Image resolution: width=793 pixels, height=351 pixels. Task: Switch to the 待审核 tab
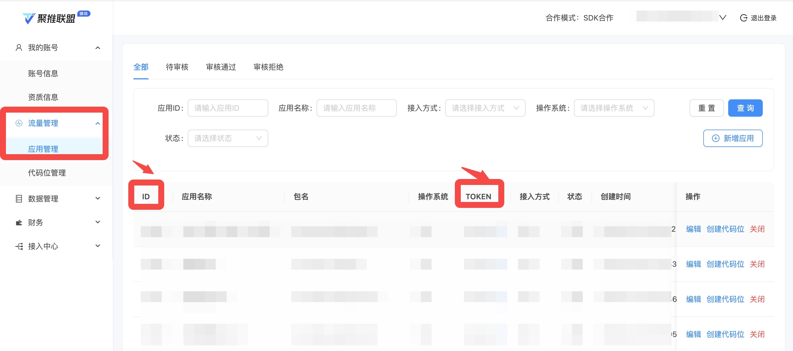tap(177, 67)
